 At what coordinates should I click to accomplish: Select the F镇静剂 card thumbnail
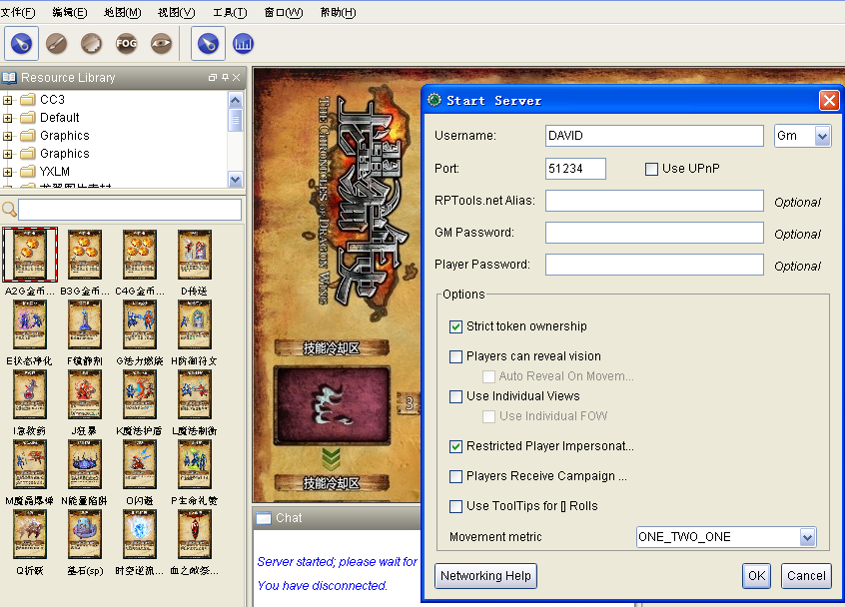pos(85,324)
